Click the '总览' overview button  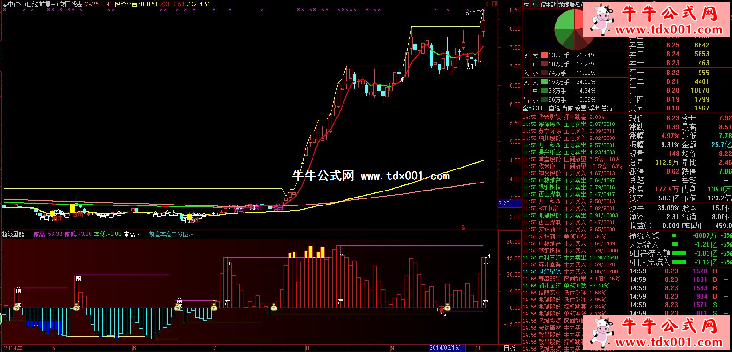606,108
